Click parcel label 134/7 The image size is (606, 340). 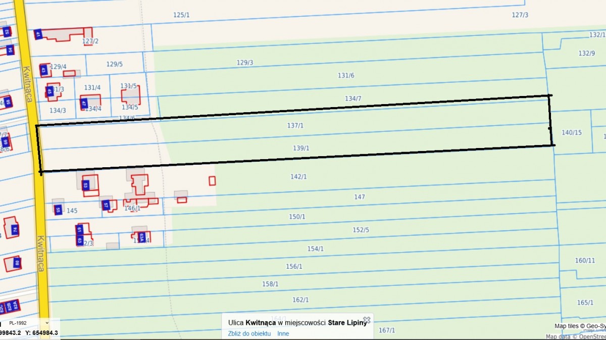coord(353,99)
